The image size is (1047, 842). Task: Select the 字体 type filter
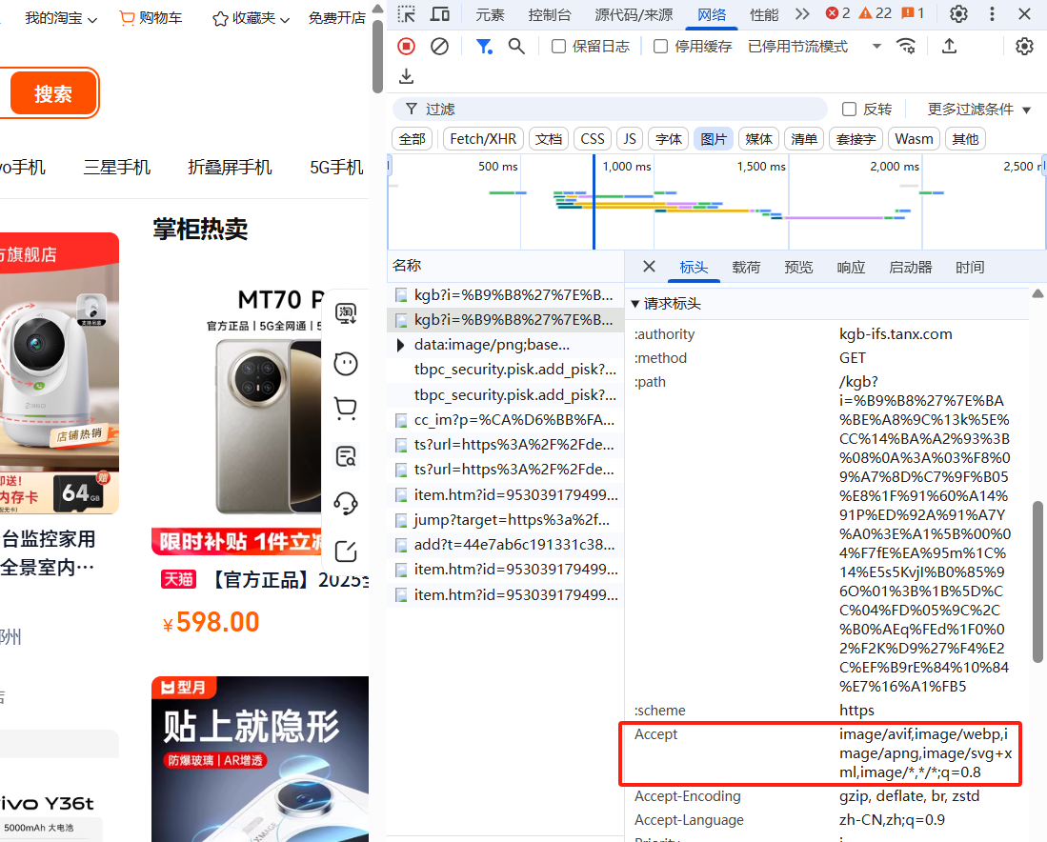(669, 139)
